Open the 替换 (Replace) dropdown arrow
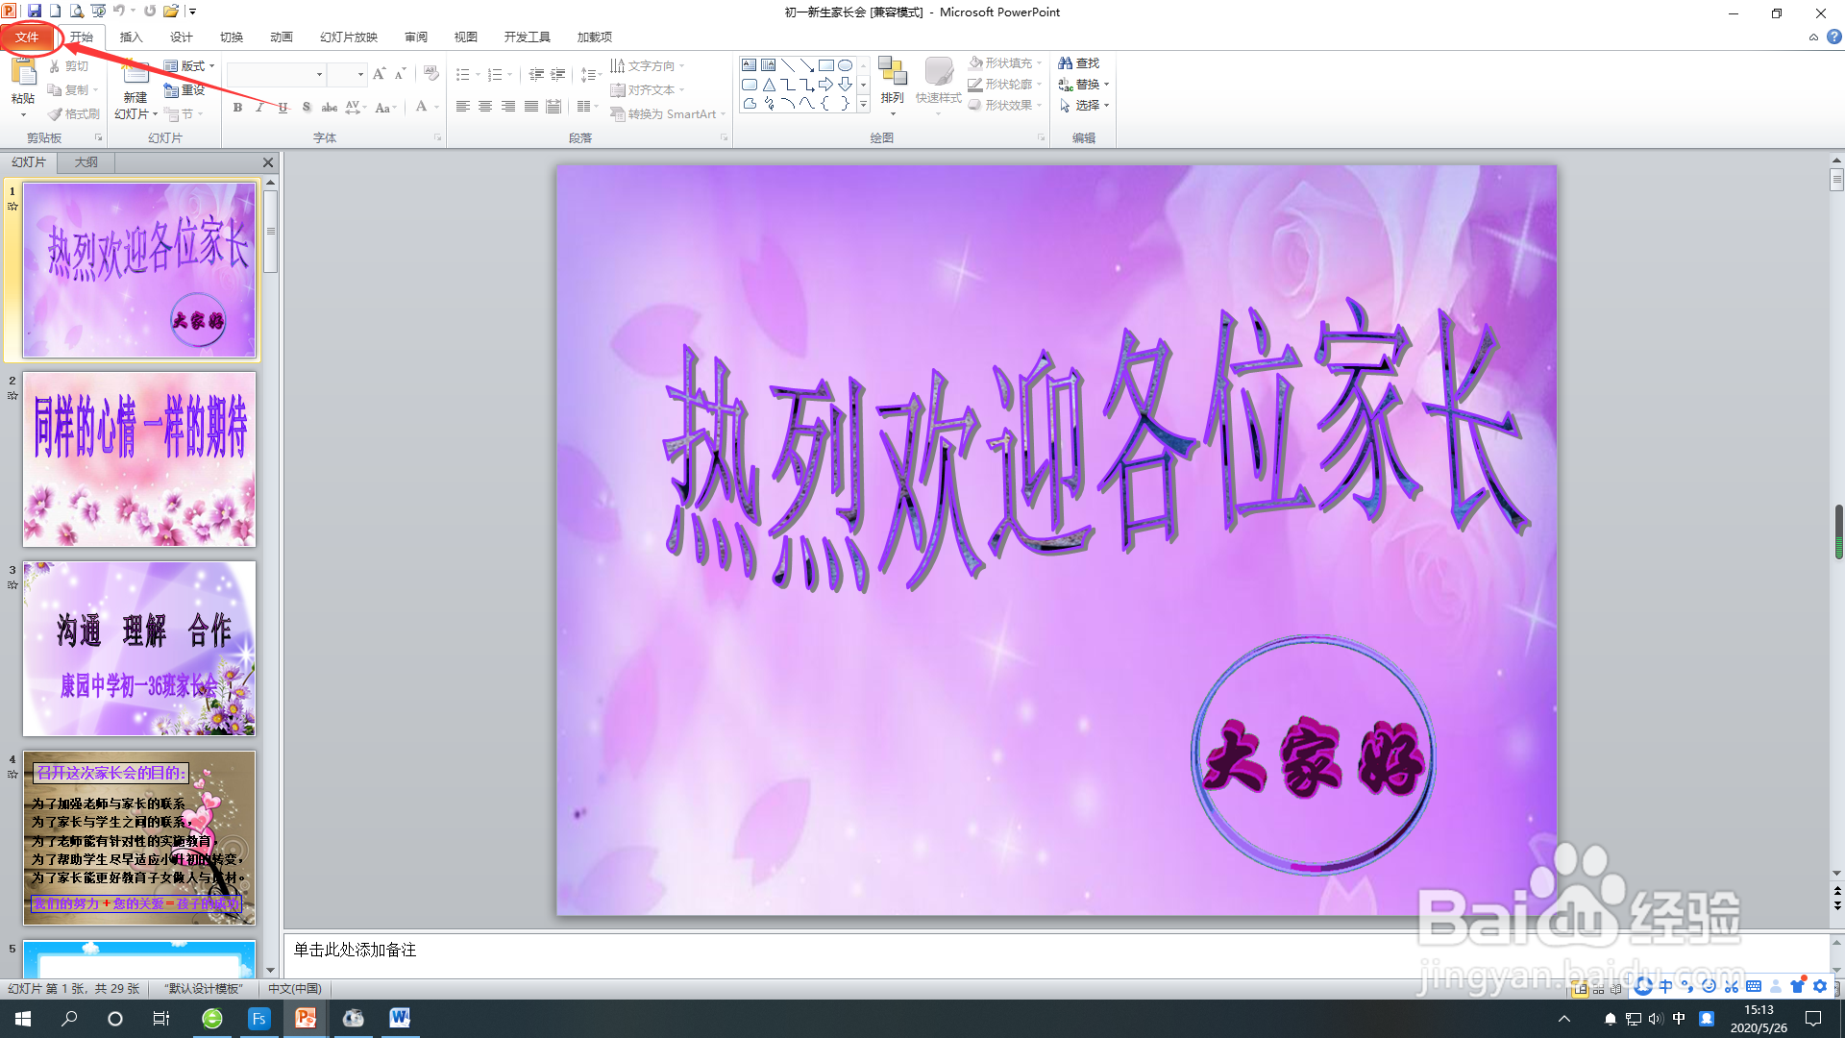Screen dimensions: 1845x1038 [x=1107, y=85]
